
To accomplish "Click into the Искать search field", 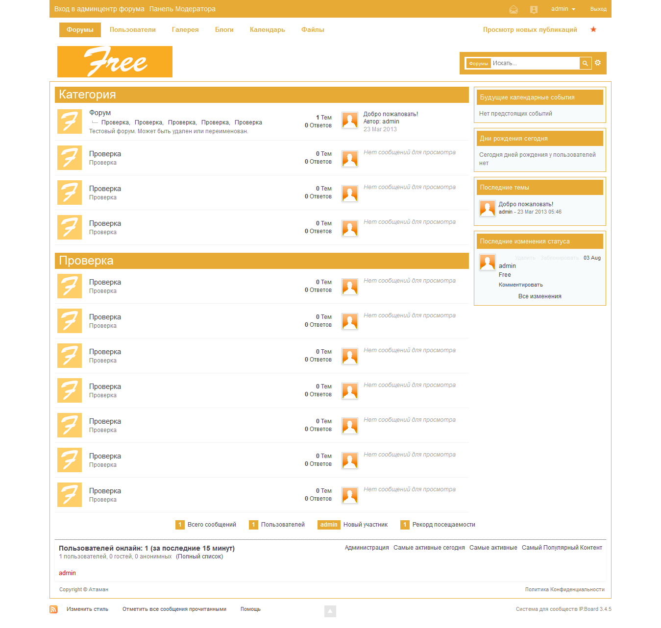I will point(534,63).
